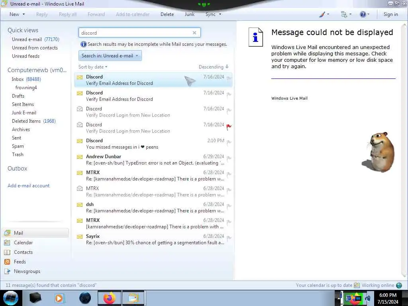Screen dimensions: 408x306
Task: Click the Windows Live Mail taskbar button
Action: [133, 298]
